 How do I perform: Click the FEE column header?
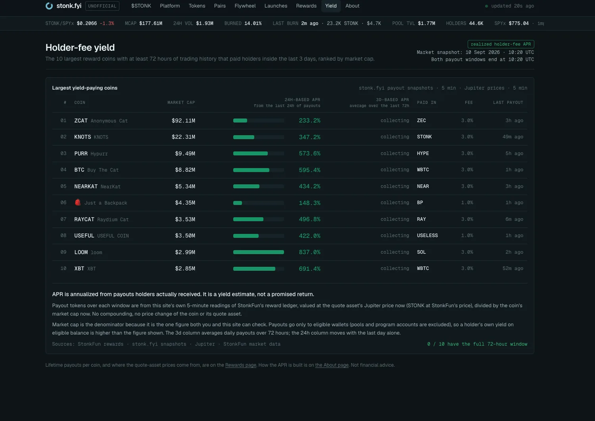[x=469, y=103]
